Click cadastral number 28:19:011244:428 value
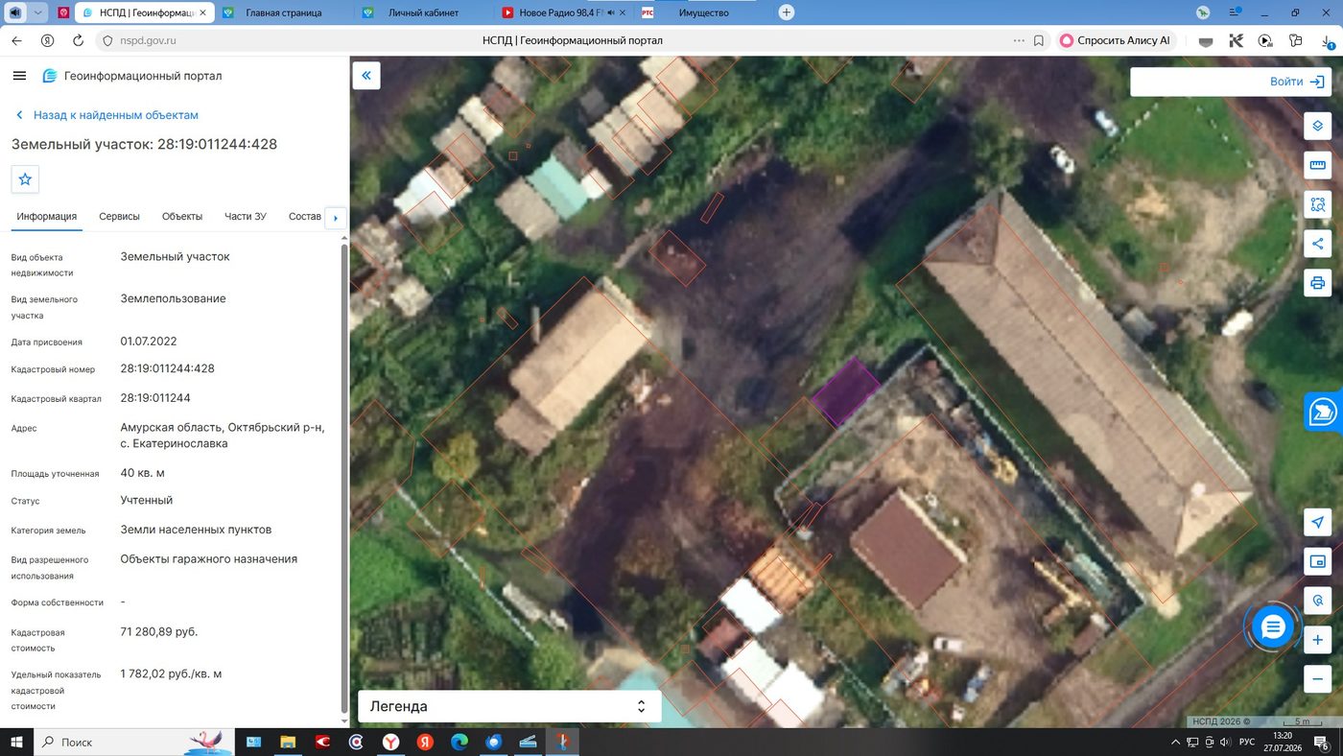 tap(168, 368)
